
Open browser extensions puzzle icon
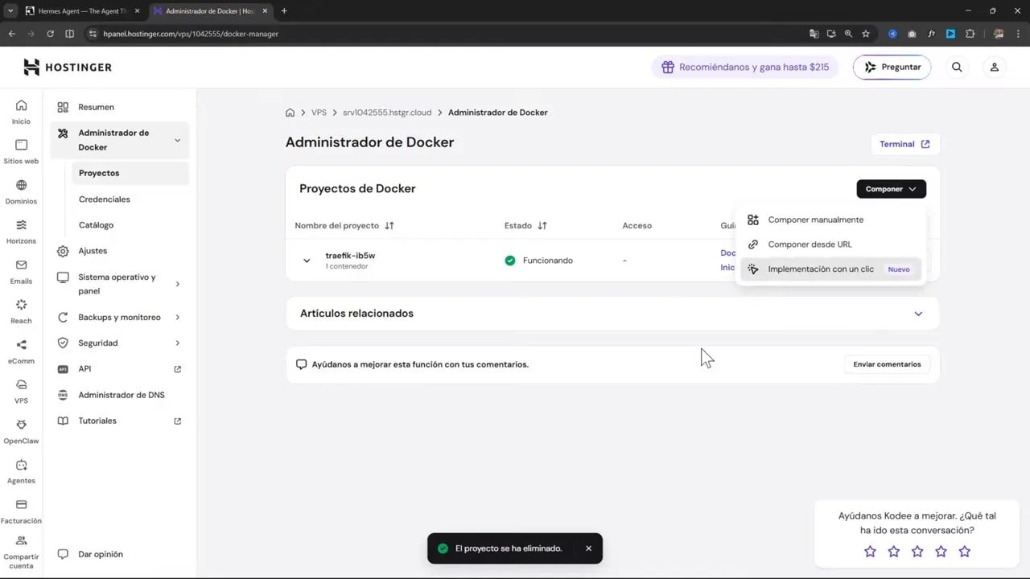tap(970, 34)
